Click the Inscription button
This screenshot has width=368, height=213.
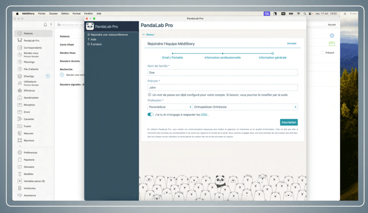[289, 122]
